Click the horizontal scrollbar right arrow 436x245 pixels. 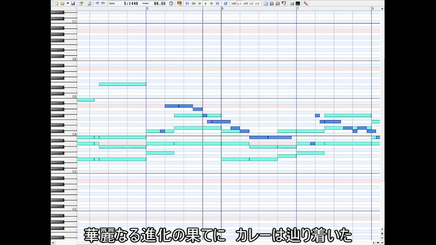373,243
